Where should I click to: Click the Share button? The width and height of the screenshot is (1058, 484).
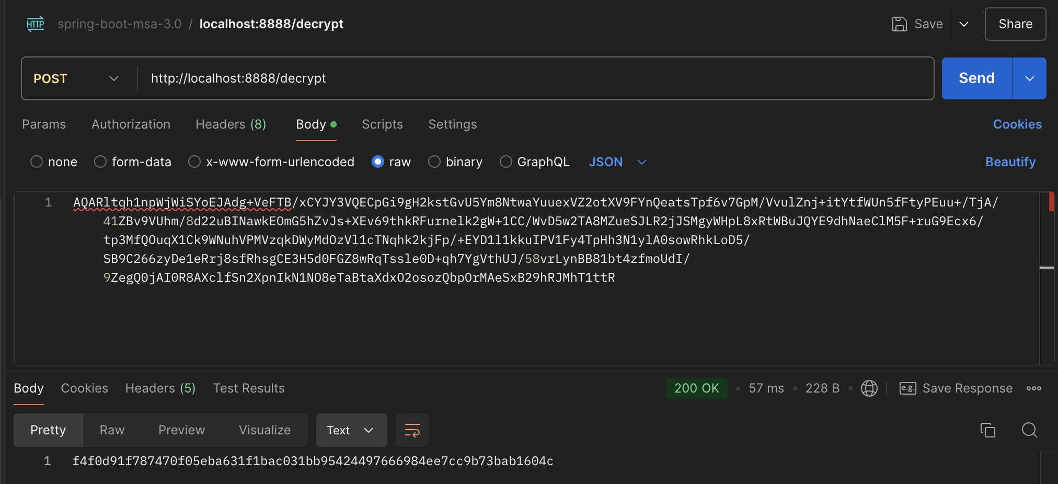pyautogui.click(x=1015, y=24)
